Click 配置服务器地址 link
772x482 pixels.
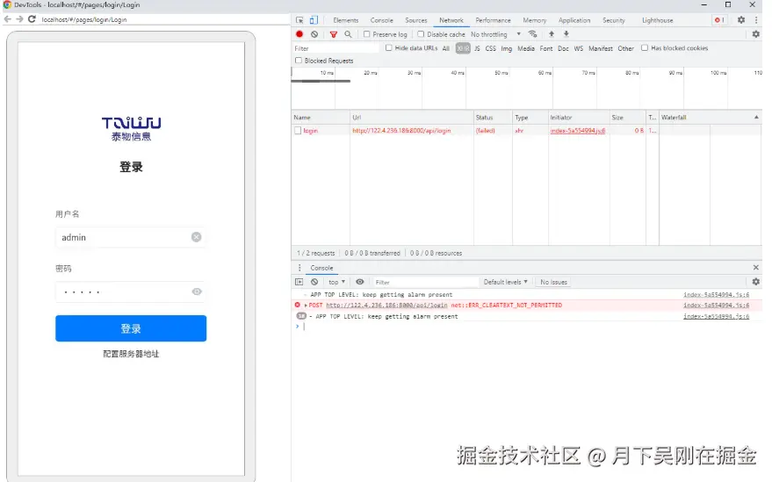coord(131,354)
